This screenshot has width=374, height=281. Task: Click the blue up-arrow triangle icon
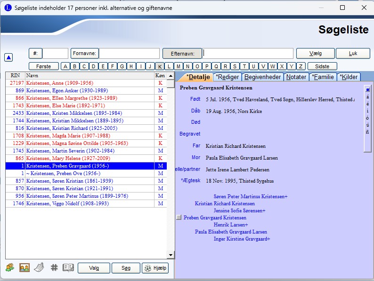[x=8, y=57]
